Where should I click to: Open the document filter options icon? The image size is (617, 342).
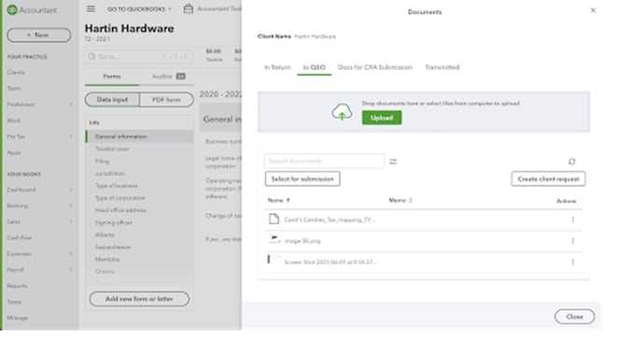pos(393,162)
